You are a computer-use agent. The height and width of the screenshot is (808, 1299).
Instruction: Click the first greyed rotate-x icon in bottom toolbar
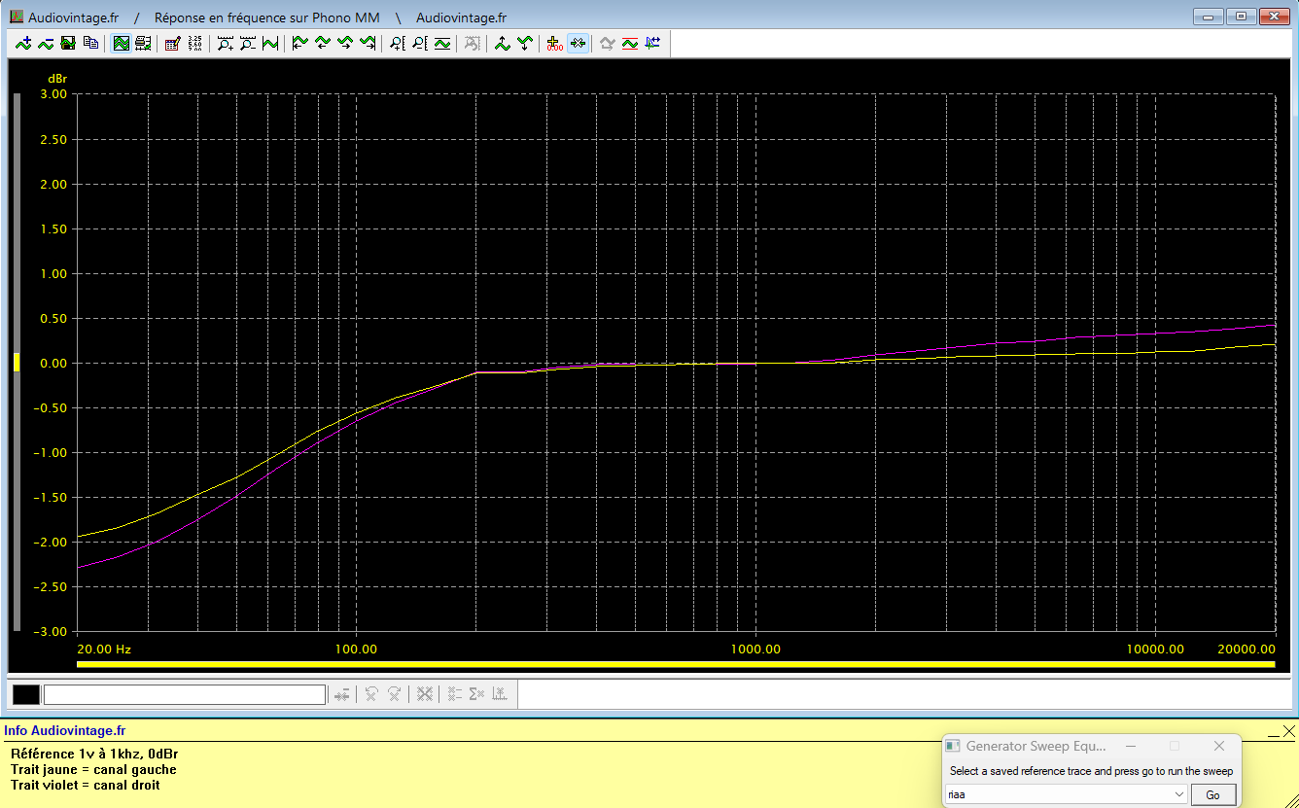(x=371, y=694)
